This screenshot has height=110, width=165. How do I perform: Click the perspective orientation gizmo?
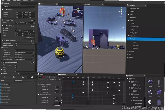click(x=78, y=11)
